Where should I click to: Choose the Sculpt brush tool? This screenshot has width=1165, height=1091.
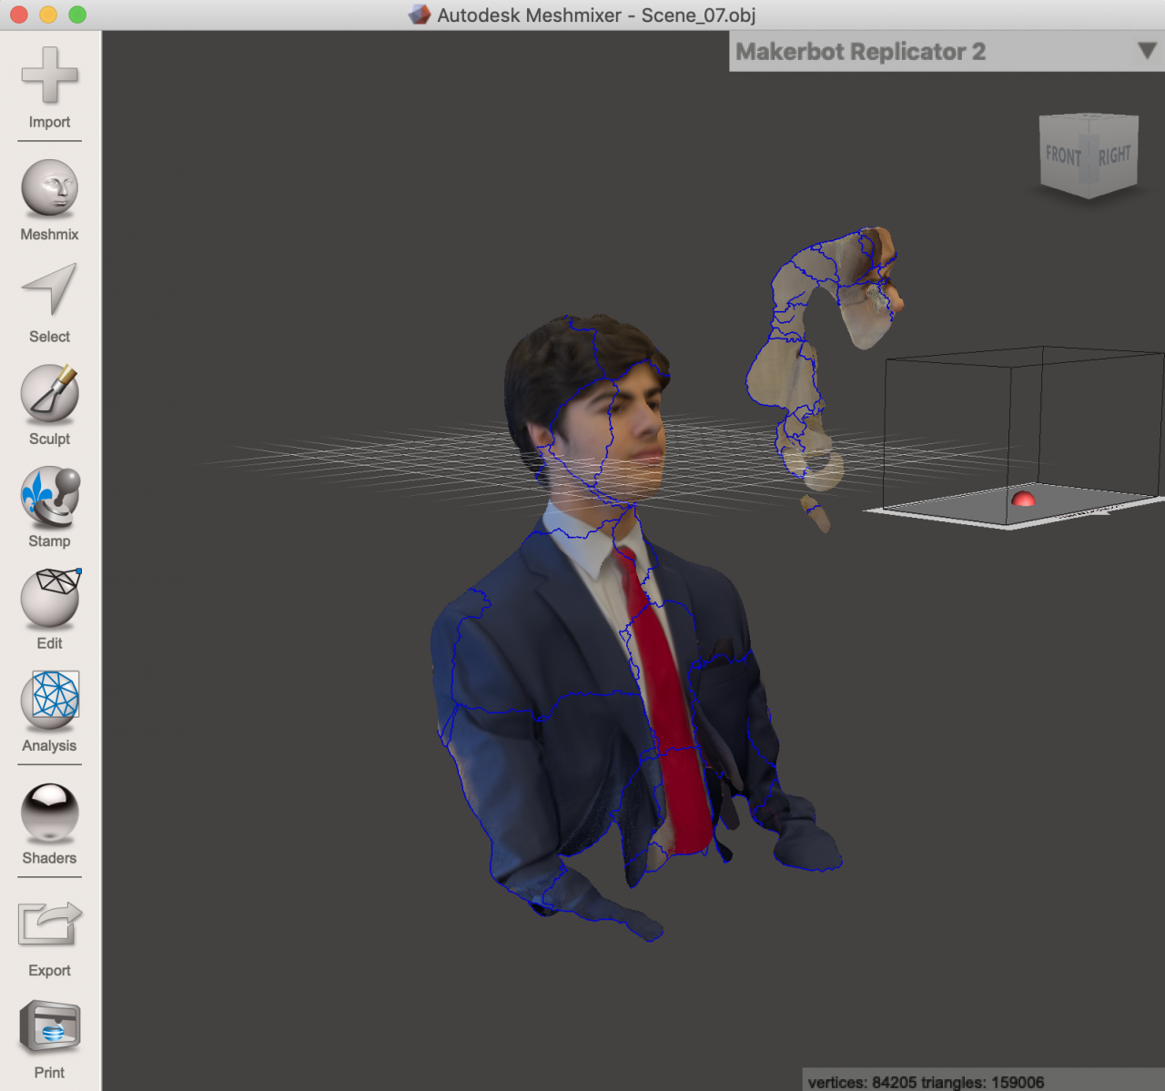[x=49, y=393]
